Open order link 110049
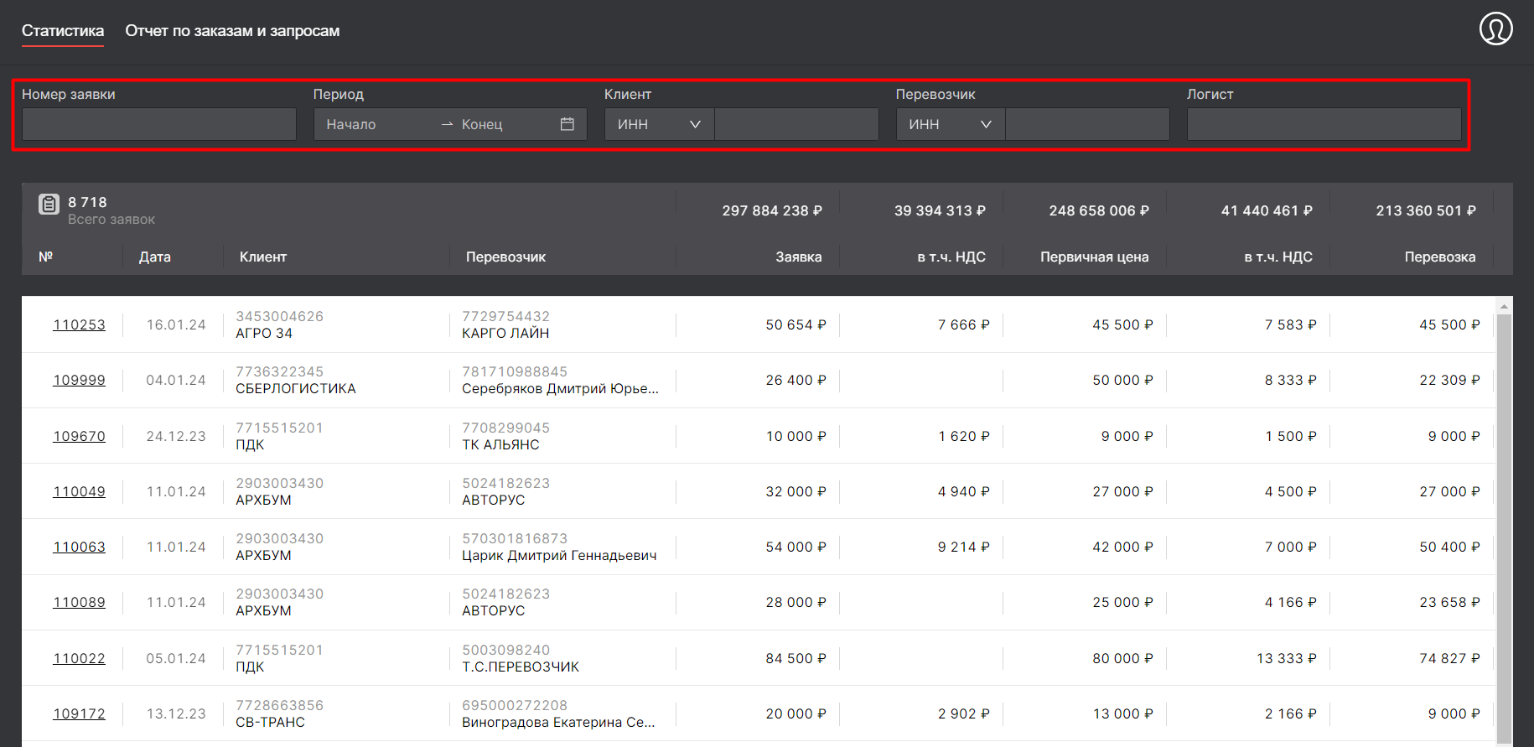The width and height of the screenshot is (1534, 747). [x=80, y=491]
